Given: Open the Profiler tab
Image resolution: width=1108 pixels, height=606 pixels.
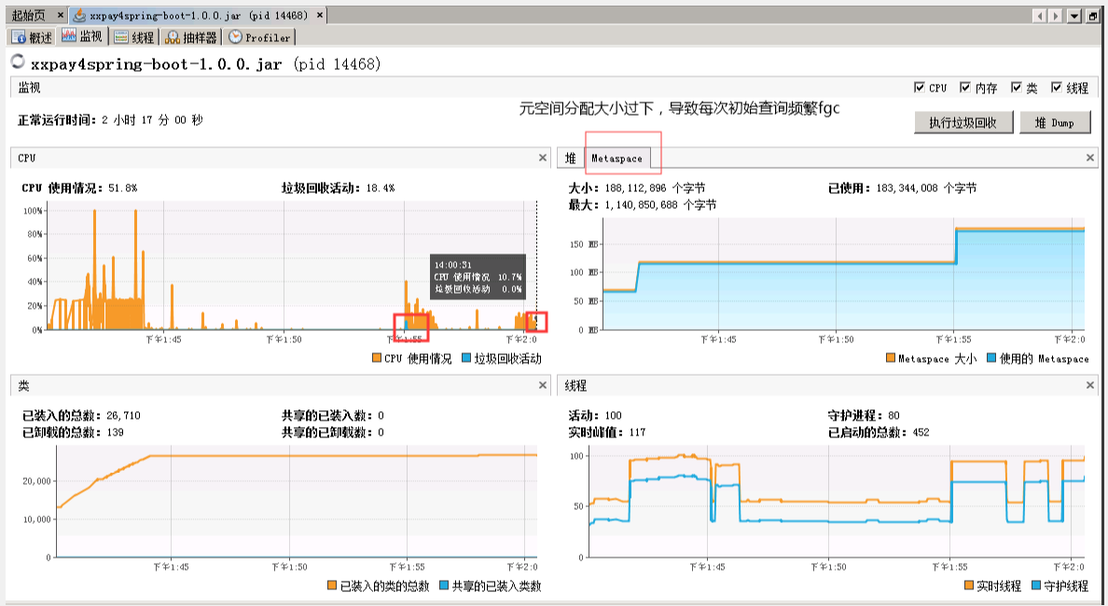Looking at the screenshot, I should click(260, 37).
